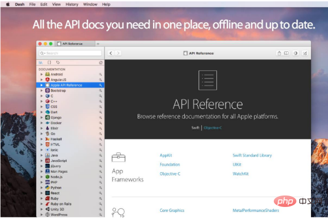Add a new tab with plus
The image size is (328, 219).
[98, 44]
